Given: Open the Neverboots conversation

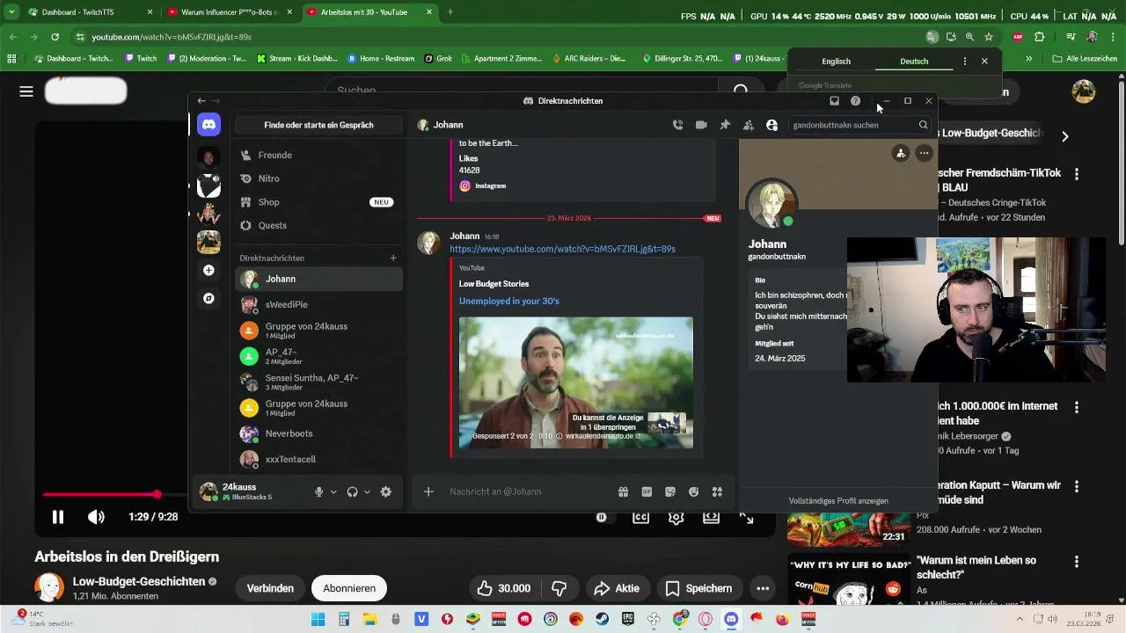Looking at the screenshot, I should [318, 433].
